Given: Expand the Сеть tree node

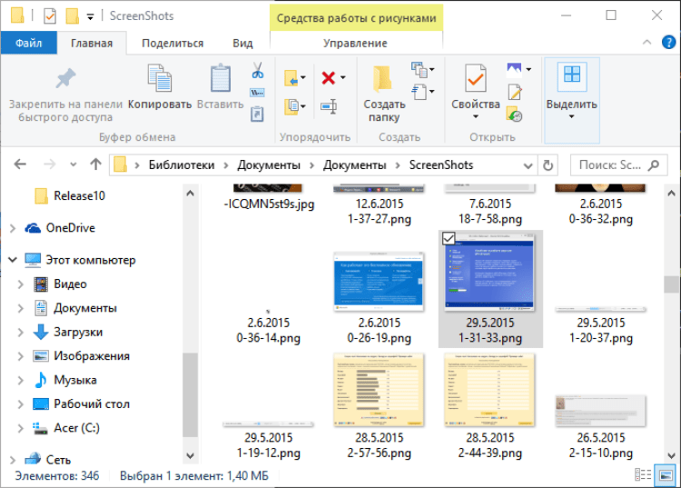Looking at the screenshot, I should pyautogui.click(x=13, y=460).
